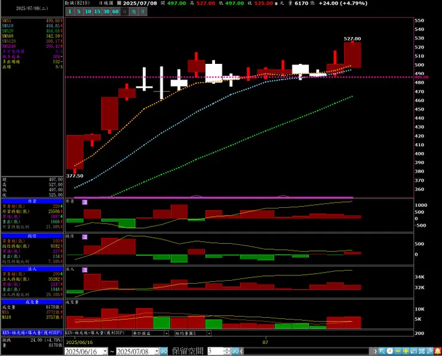
Task: Click the horizontal scrollbar left arrow
Action: point(241,351)
